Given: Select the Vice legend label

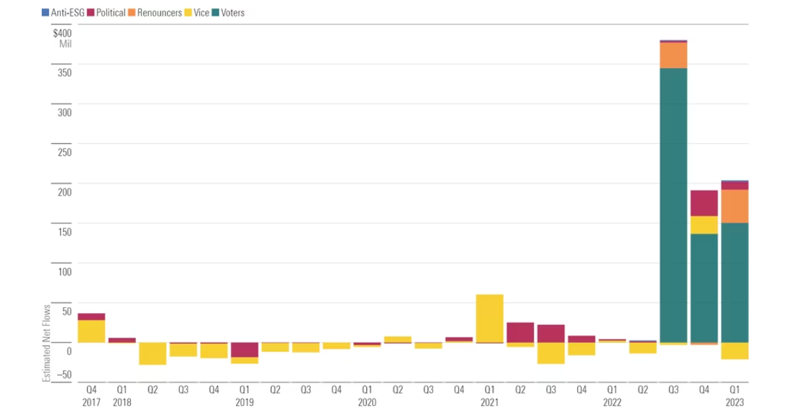Looking at the screenshot, I should pos(201,13).
